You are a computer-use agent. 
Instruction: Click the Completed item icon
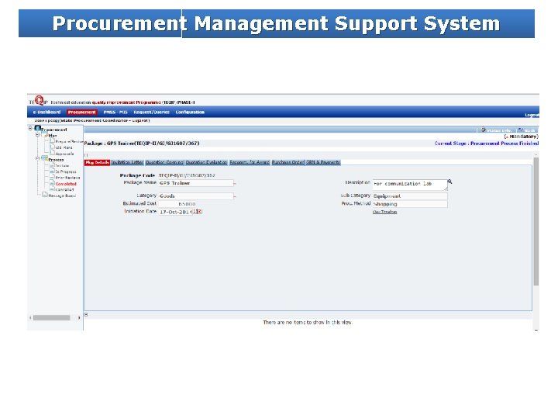52,183
